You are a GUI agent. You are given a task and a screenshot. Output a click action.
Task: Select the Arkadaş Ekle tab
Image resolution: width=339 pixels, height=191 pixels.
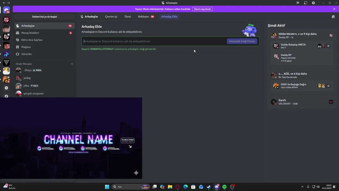click(x=169, y=17)
